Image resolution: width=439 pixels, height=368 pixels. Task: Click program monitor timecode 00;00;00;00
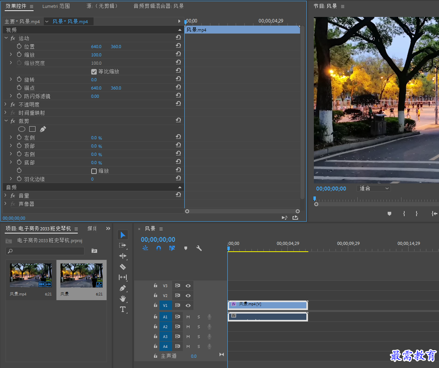click(331, 189)
